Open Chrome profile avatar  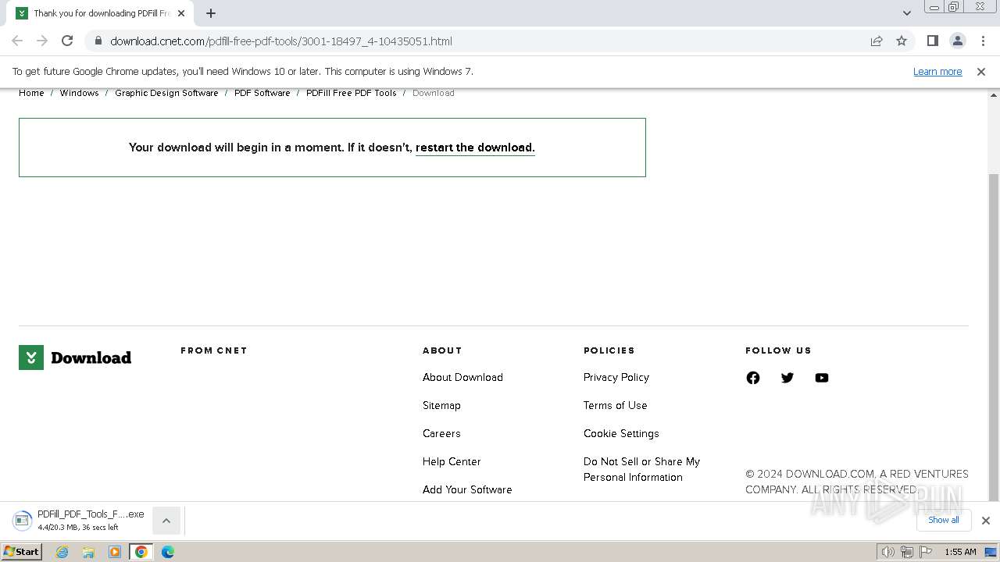(x=958, y=41)
